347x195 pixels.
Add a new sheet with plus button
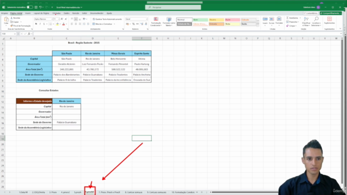[202, 192]
